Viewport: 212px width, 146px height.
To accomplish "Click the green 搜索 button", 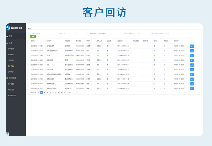I will coord(33,37).
